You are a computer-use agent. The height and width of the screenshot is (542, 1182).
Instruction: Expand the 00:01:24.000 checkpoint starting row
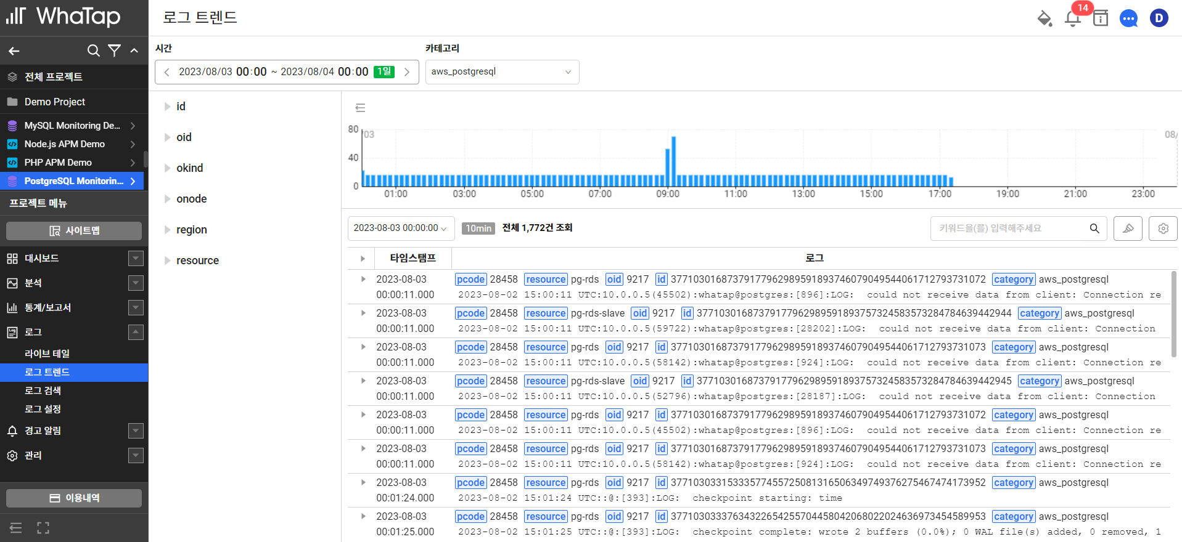[x=363, y=482]
